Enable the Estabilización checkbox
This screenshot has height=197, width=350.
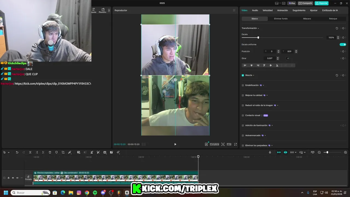pyautogui.click(x=243, y=85)
